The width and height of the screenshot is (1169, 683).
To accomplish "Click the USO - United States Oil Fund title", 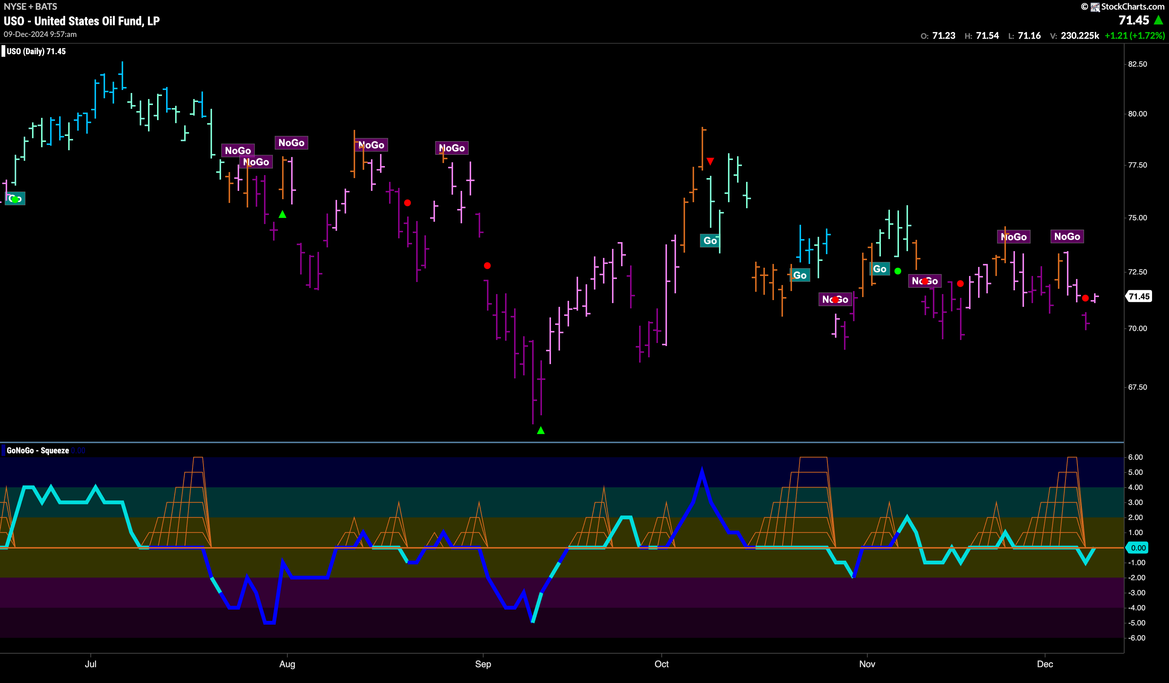I will point(82,21).
